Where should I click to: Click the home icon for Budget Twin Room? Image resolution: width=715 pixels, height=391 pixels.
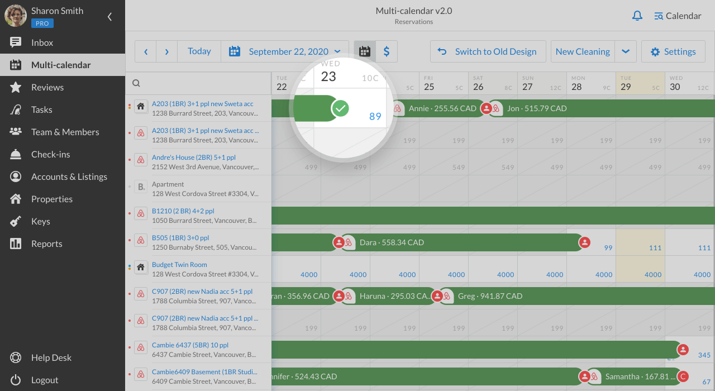point(141,268)
